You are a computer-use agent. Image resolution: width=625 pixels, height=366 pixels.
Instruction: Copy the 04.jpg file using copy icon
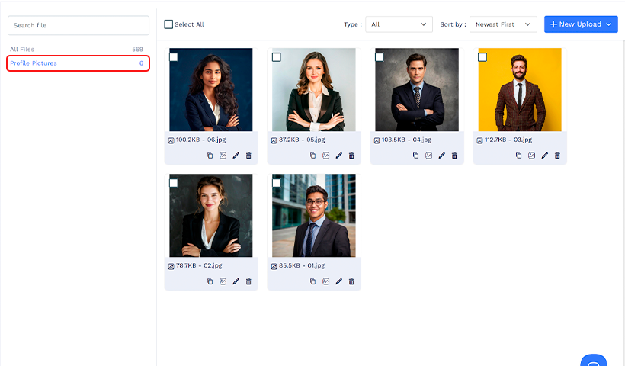click(x=415, y=156)
